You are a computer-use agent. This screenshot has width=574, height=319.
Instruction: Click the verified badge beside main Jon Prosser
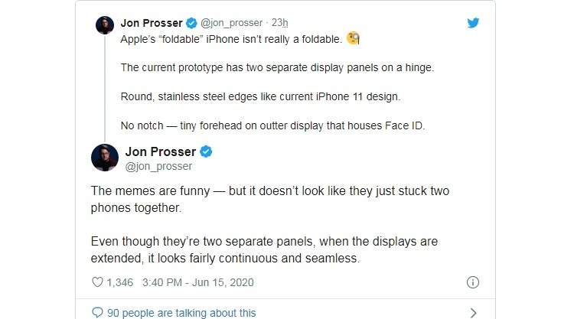click(206, 151)
